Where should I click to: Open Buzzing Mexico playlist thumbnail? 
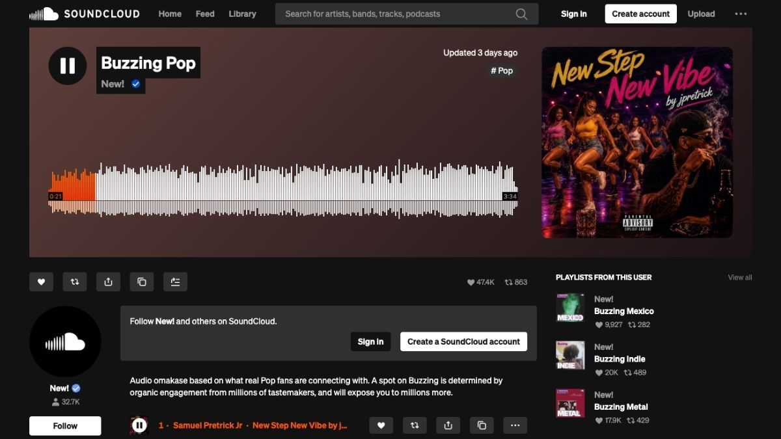[570, 308]
